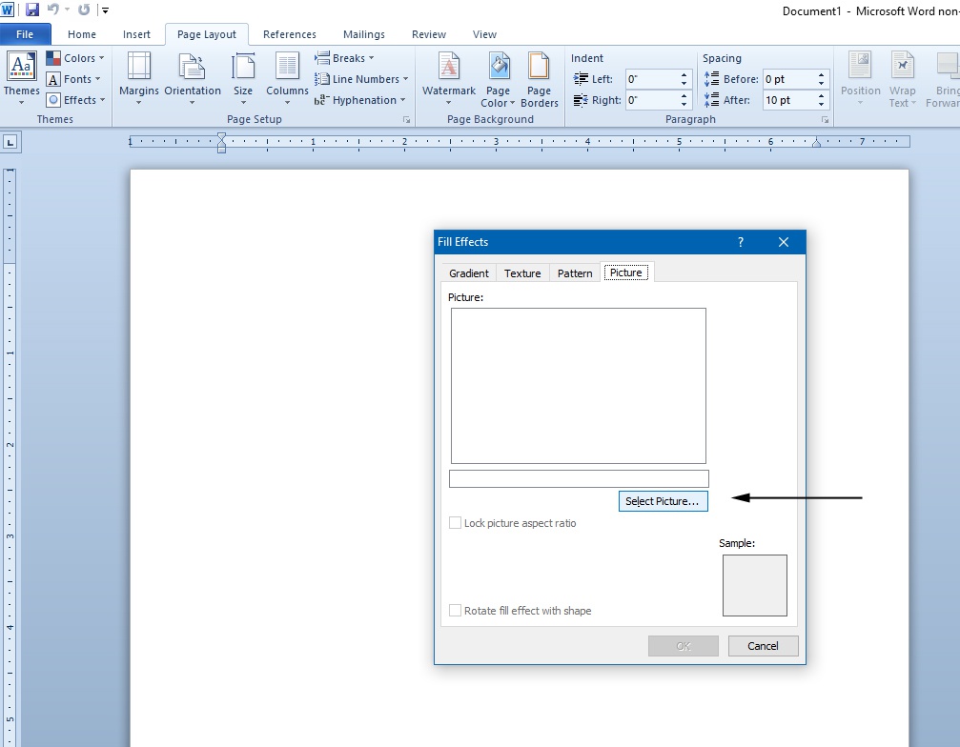Click the Page Borders icon

539,66
